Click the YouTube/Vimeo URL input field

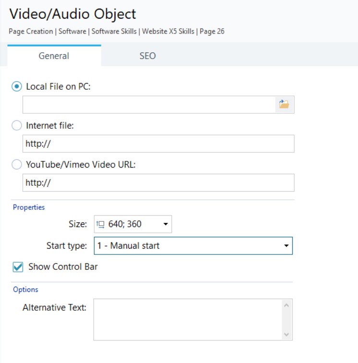[159, 182]
